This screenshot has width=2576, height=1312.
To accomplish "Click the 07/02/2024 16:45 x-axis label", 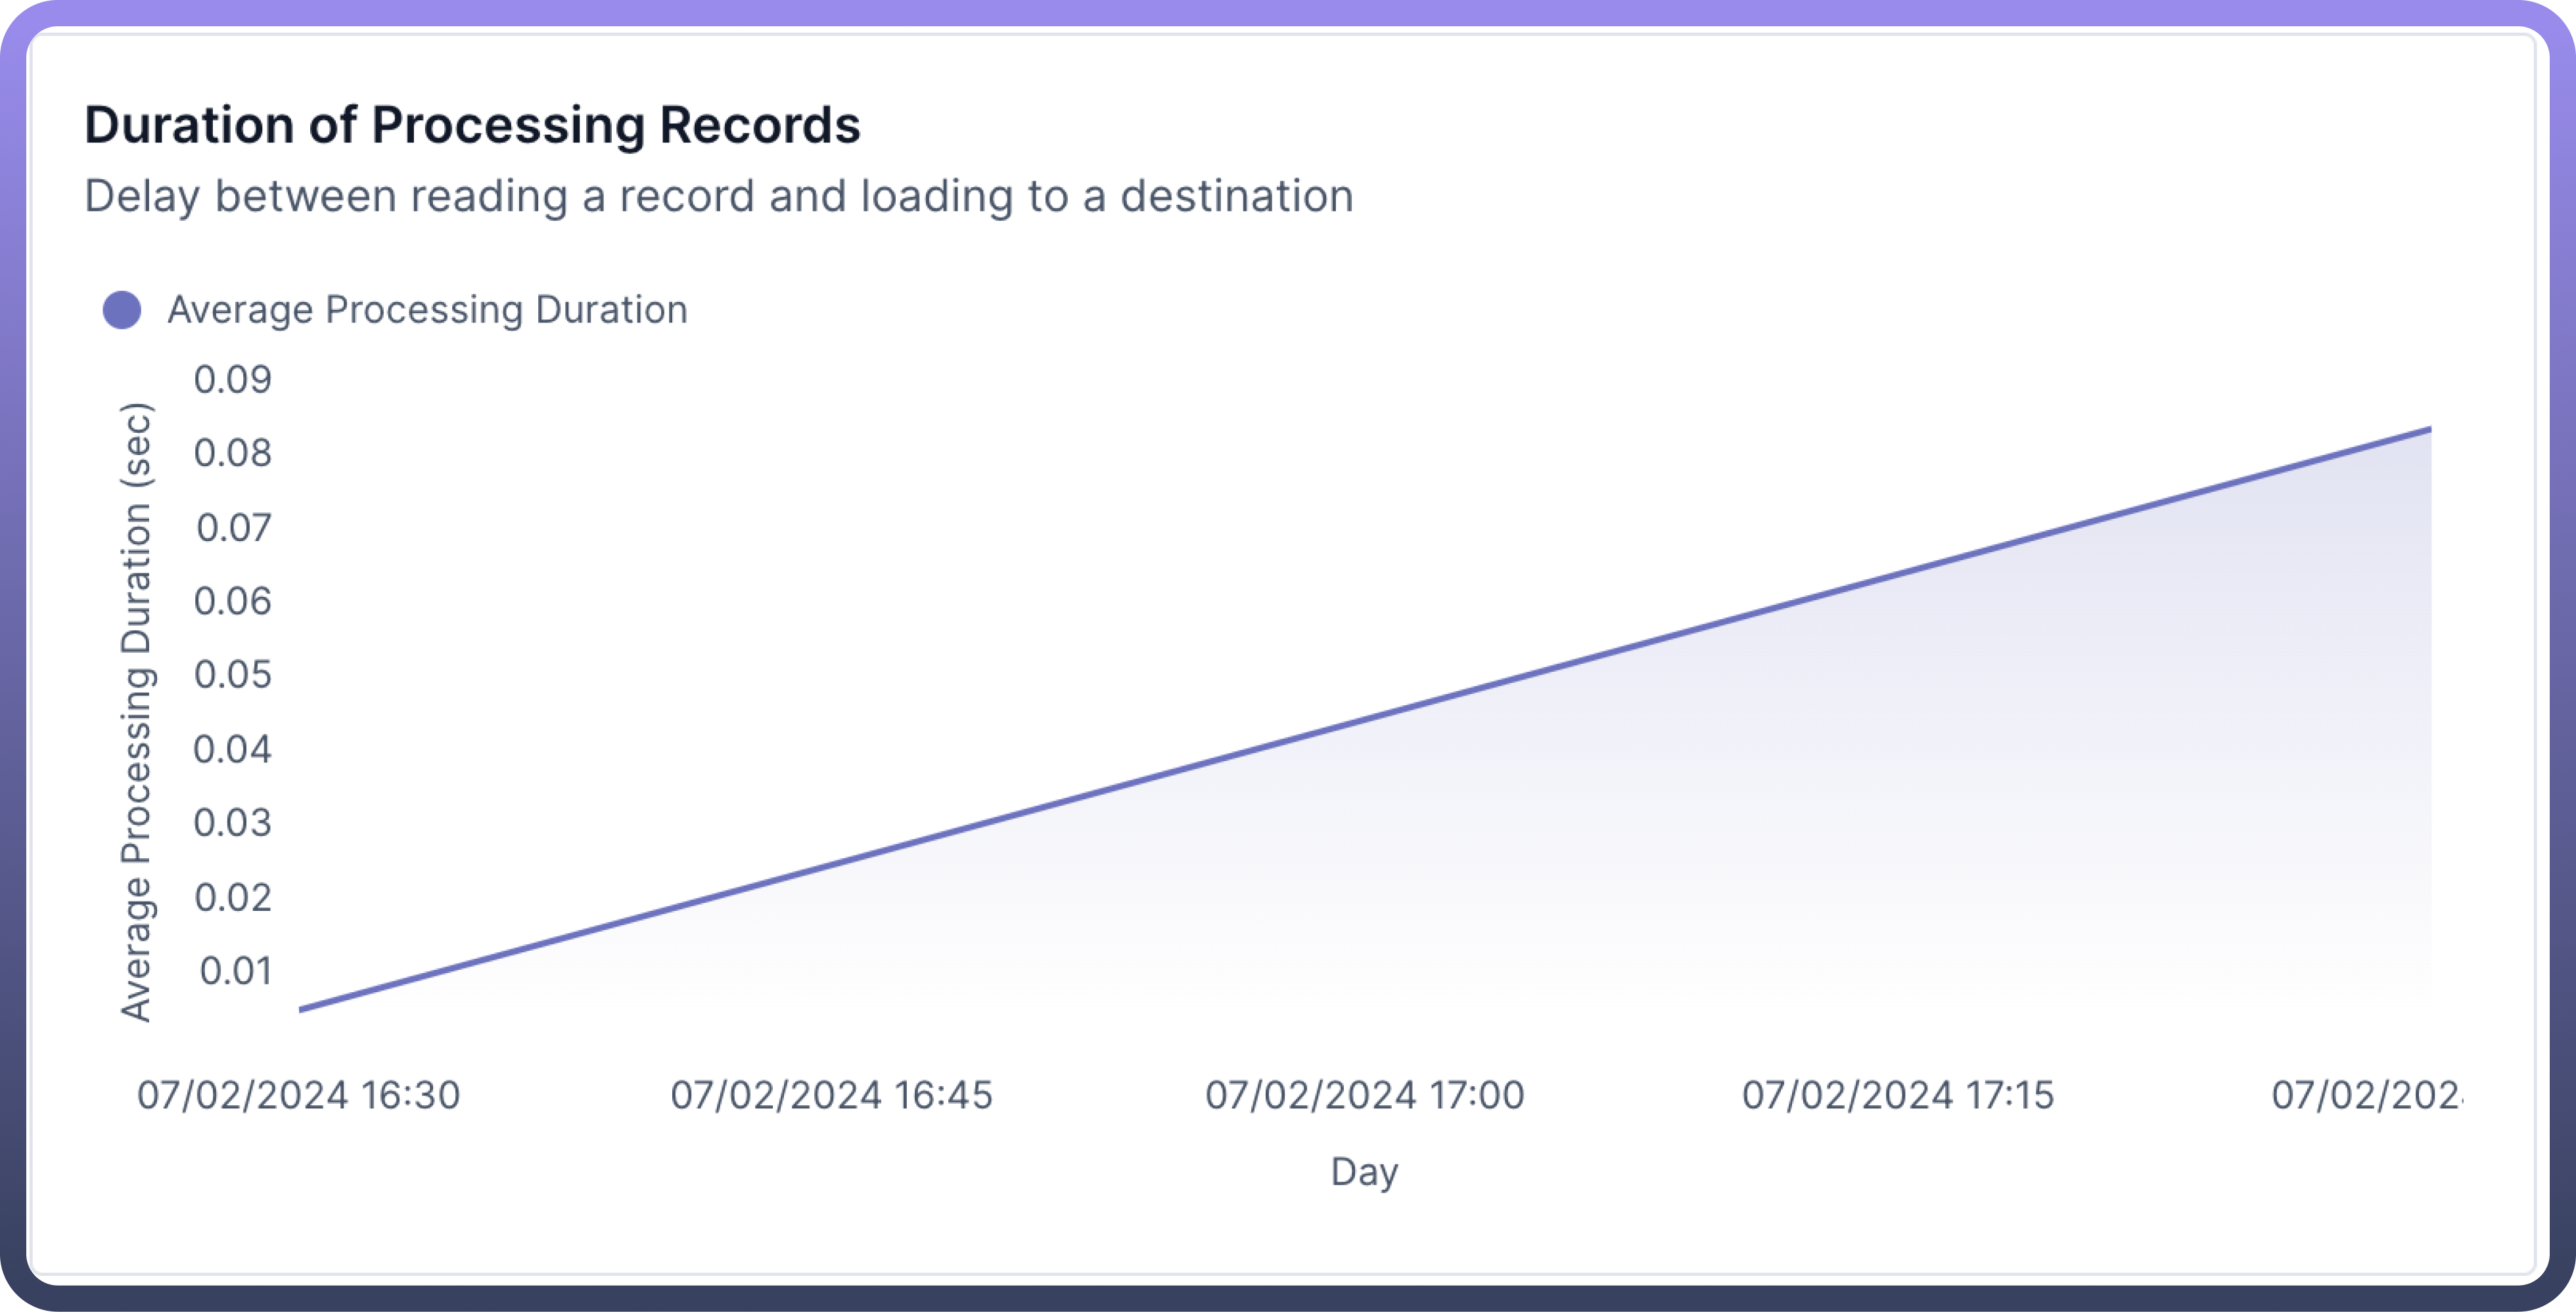I will pos(831,1095).
